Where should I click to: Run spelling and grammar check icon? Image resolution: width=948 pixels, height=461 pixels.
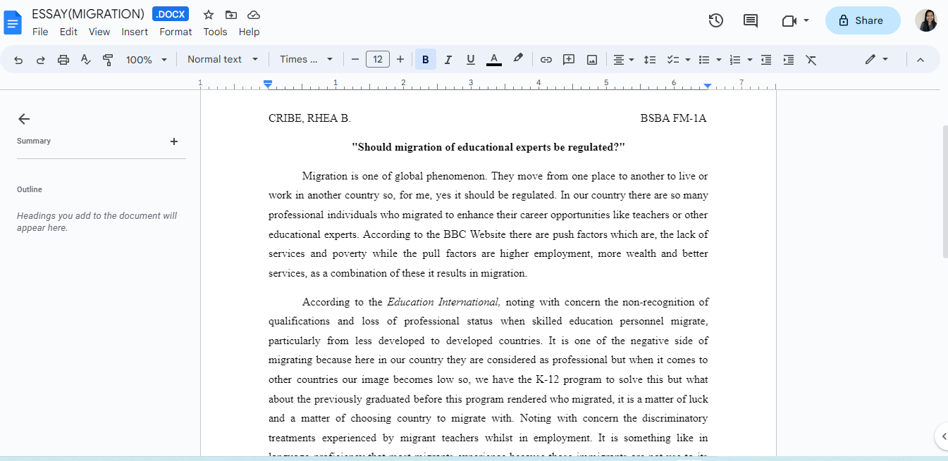pyautogui.click(x=85, y=59)
